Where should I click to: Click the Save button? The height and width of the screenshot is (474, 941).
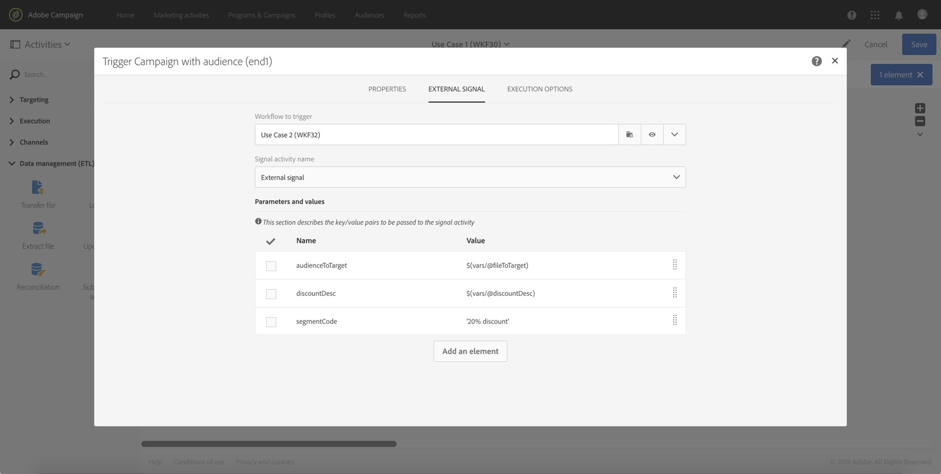pyautogui.click(x=919, y=44)
